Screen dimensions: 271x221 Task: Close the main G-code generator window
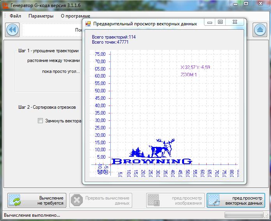(x=260, y=4)
